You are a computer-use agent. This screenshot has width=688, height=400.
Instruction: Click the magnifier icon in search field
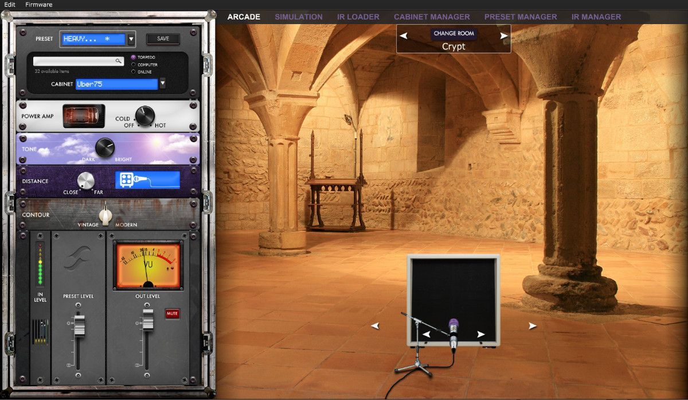(x=118, y=61)
